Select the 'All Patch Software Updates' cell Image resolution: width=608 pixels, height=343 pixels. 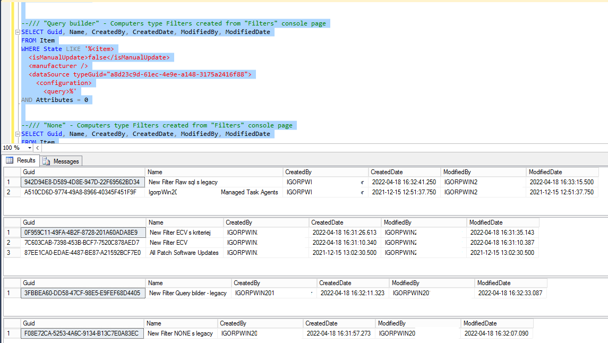click(x=184, y=253)
